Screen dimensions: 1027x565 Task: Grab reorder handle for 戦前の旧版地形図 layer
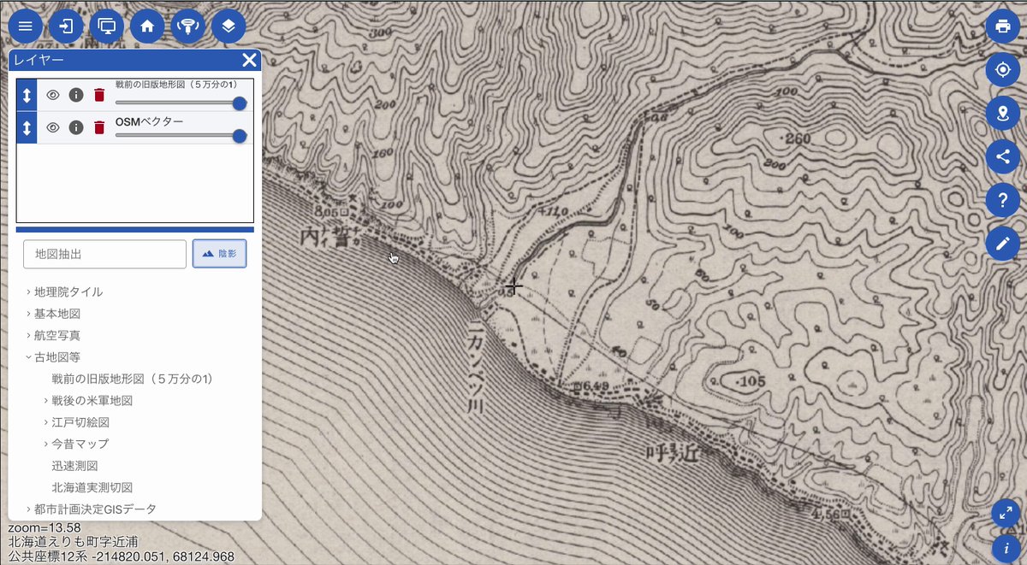[27, 95]
